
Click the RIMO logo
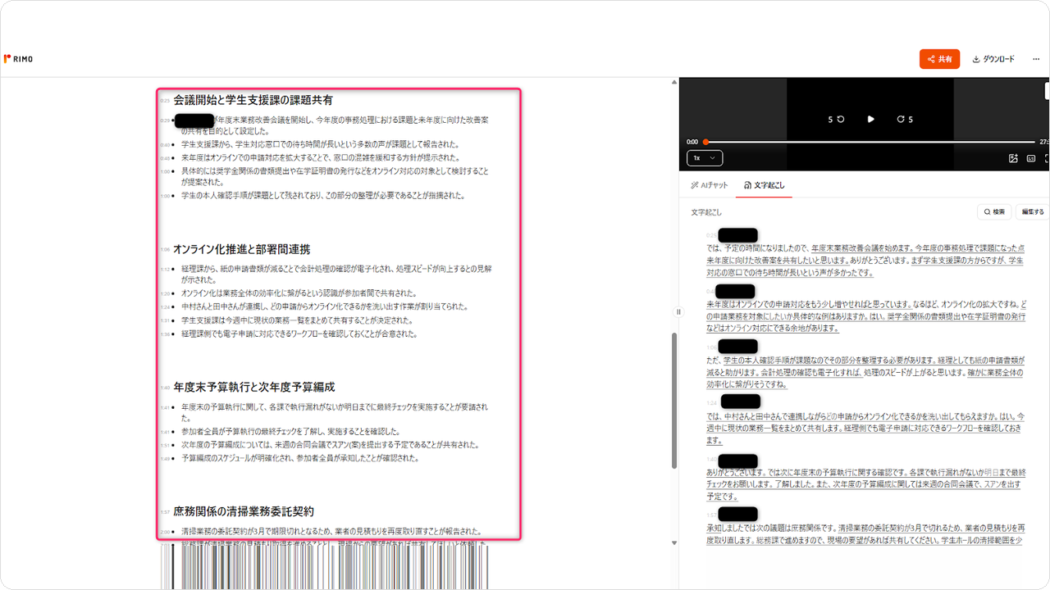click(18, 58)
